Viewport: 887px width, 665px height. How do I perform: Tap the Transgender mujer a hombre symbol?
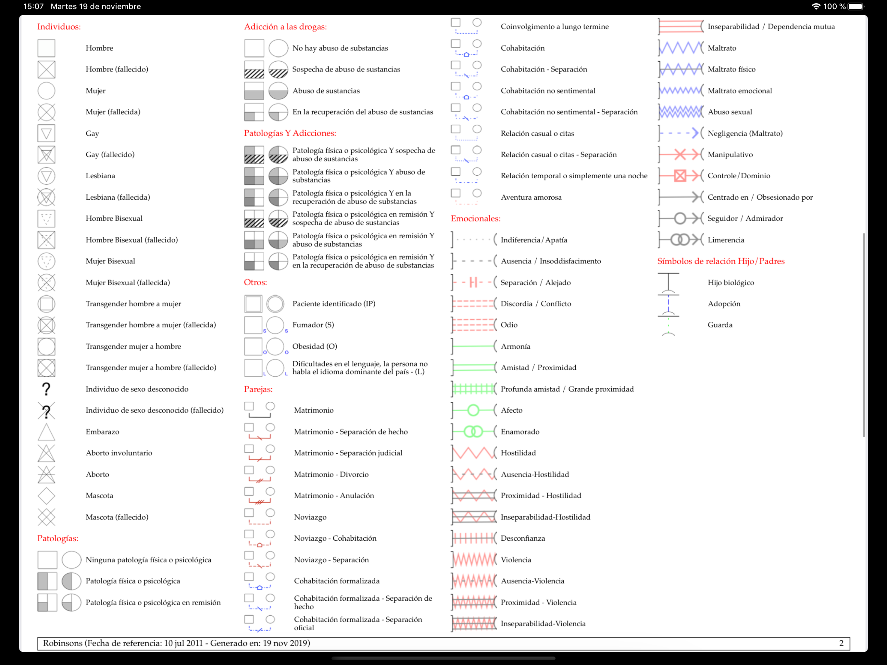46,346
